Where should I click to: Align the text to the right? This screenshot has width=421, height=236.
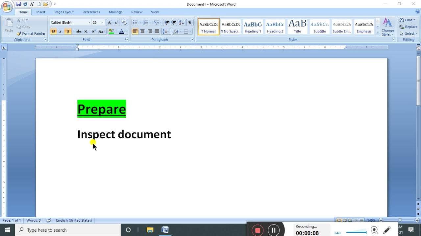point(150,31)
